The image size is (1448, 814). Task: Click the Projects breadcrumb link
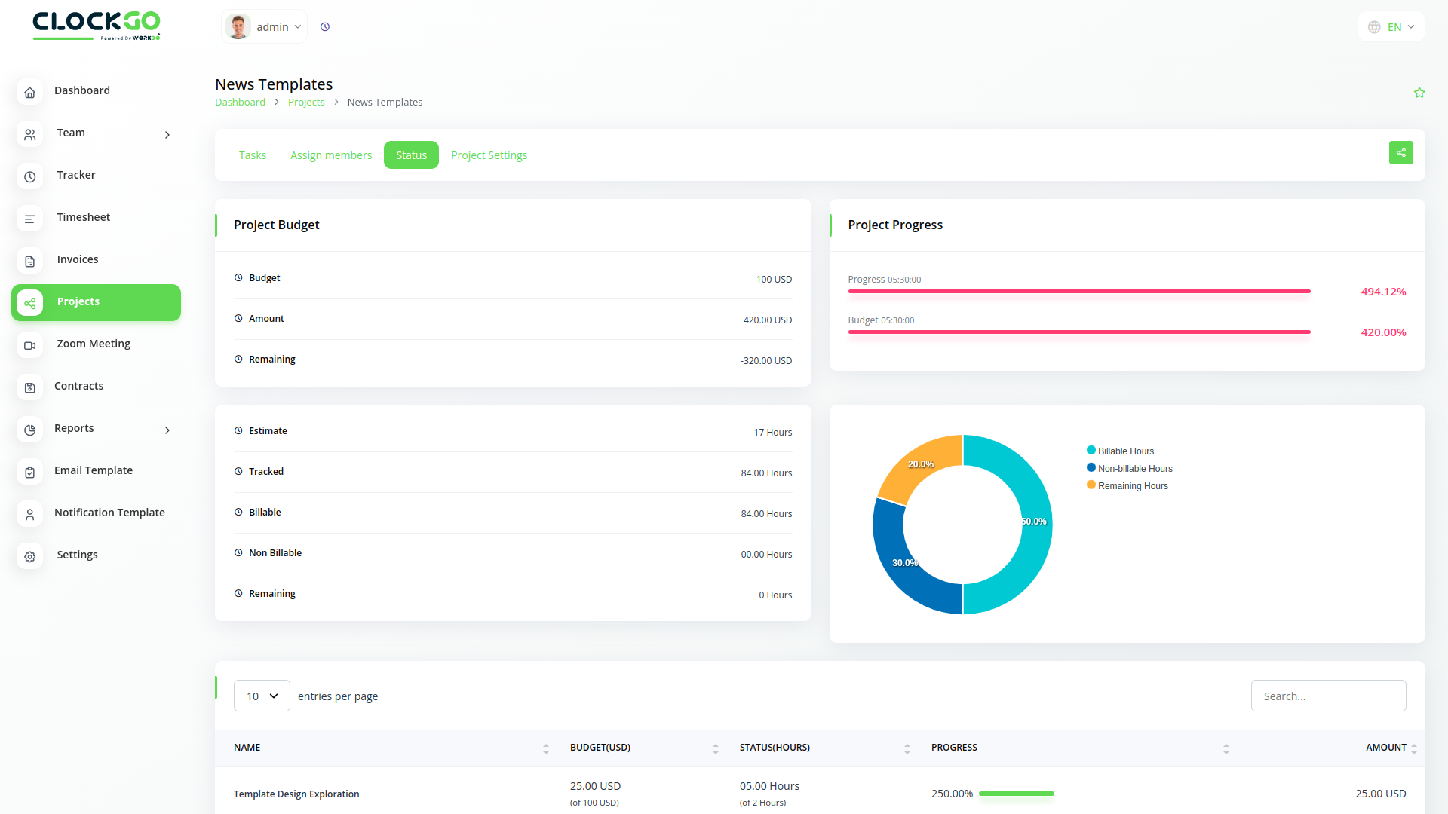click(306, 103)
